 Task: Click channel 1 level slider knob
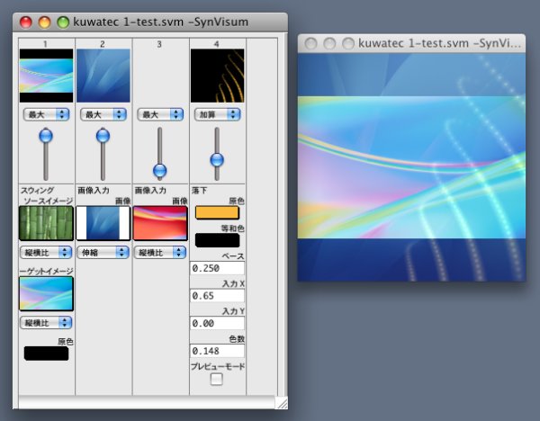coord(46,136)
